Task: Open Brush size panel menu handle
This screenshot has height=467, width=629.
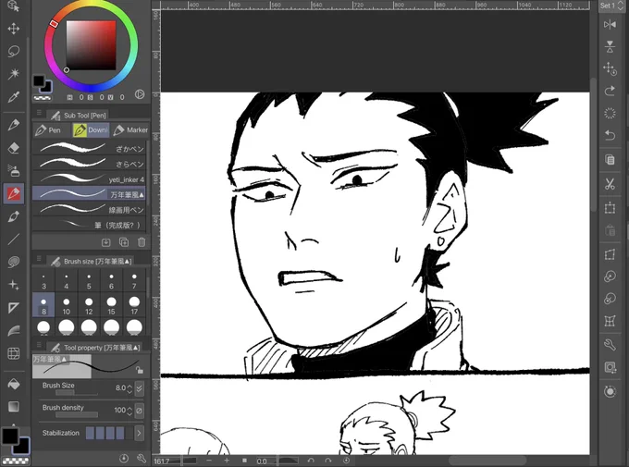Action: pyautogui.click(x=39, y=258)
